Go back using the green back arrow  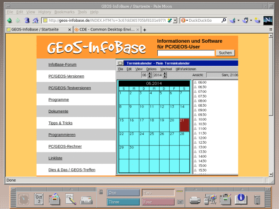[10, 20]
